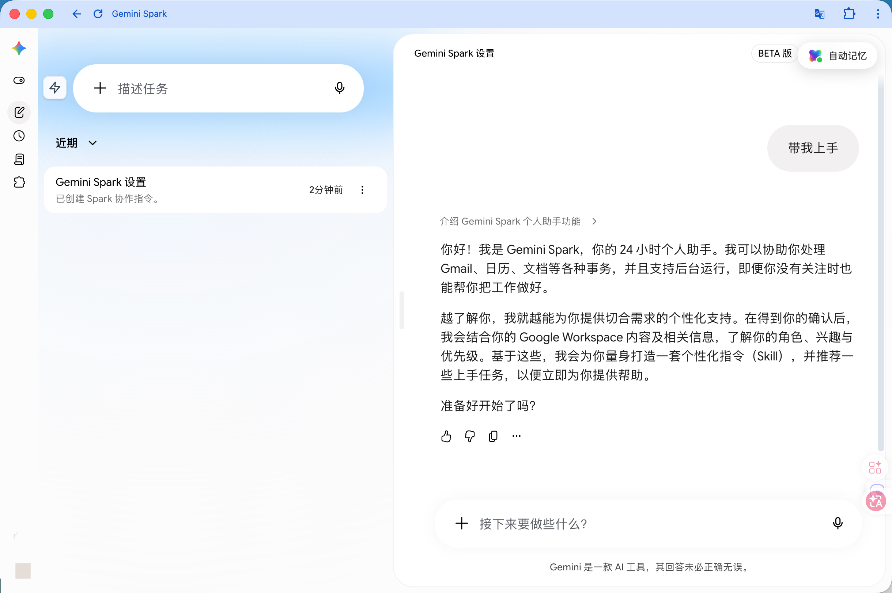This screenshot has height=593, width=892.
Task: Activate the microphone in the chat input
Action: pyautogui.click(x=838, y=523)
